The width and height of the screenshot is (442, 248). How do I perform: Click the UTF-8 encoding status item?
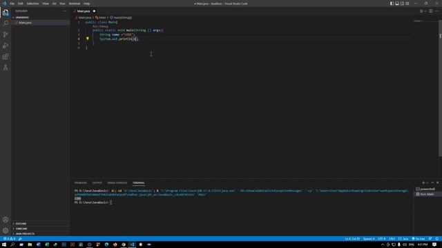381,239
